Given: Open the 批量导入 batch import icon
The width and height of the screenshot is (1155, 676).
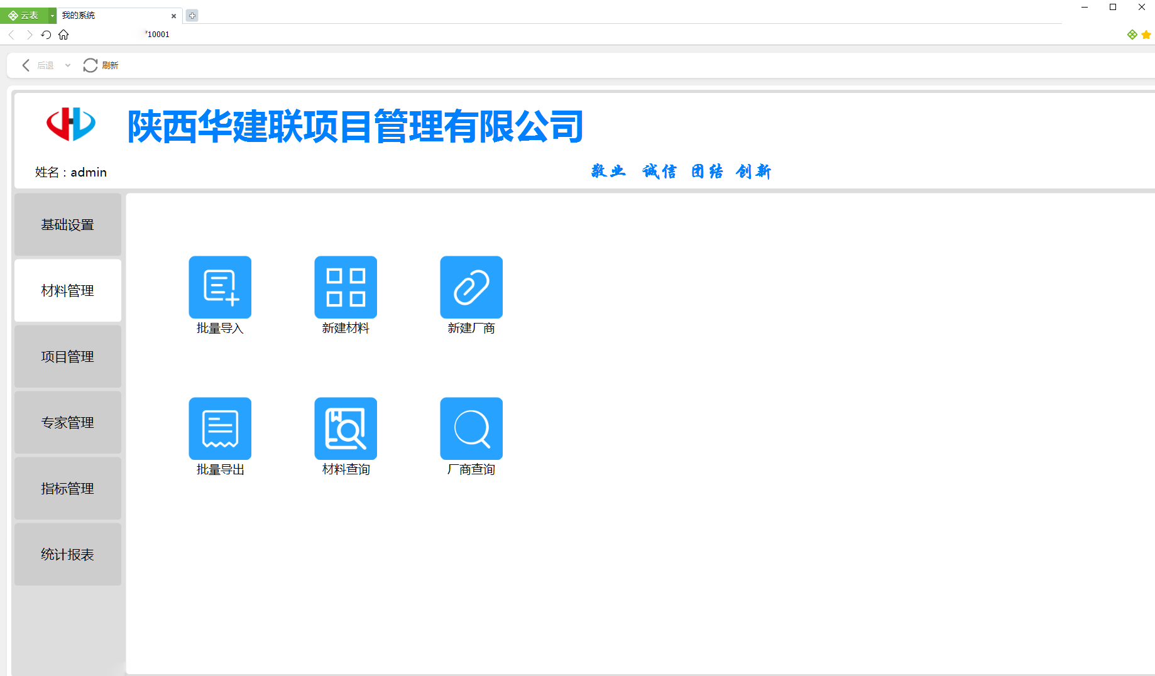Looking at the screenshot, I should click(x=220, y=287).
